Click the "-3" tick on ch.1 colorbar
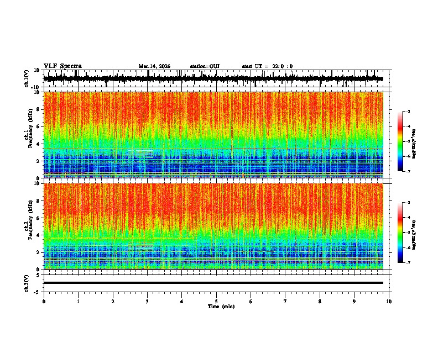This screenshot has width=438, height=338. click(408, 111)
